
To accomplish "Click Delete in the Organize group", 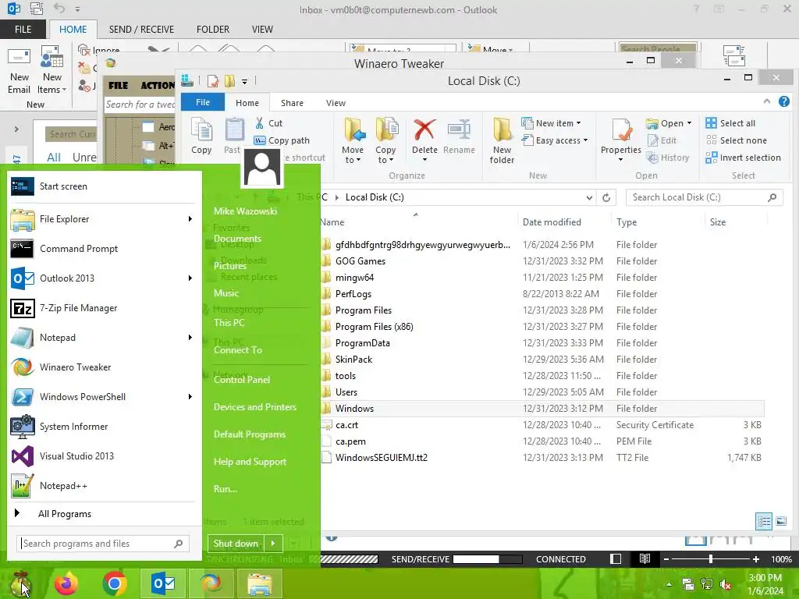I will [424, 139].
